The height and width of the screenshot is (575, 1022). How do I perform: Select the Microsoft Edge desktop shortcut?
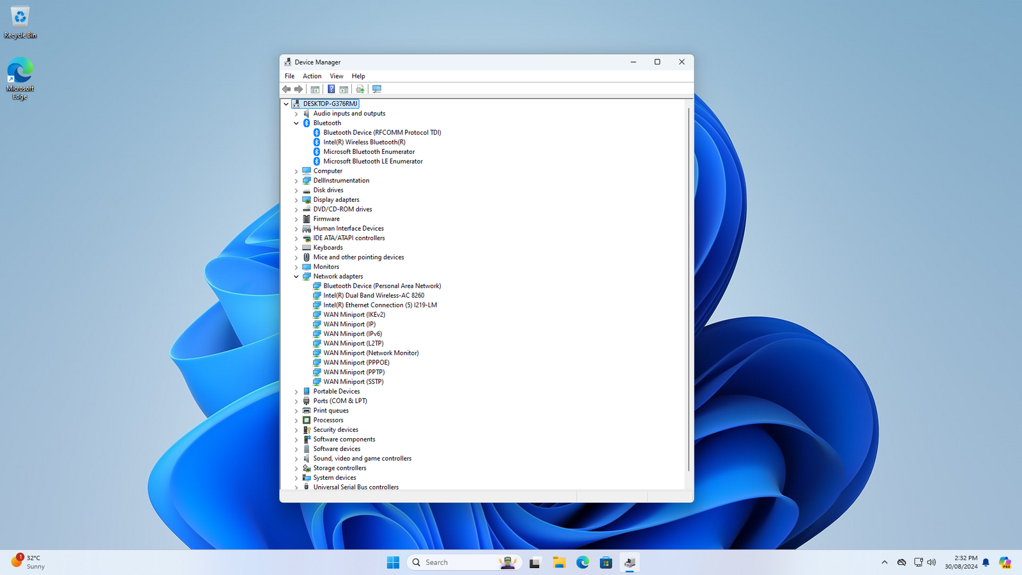pos(20,79)
